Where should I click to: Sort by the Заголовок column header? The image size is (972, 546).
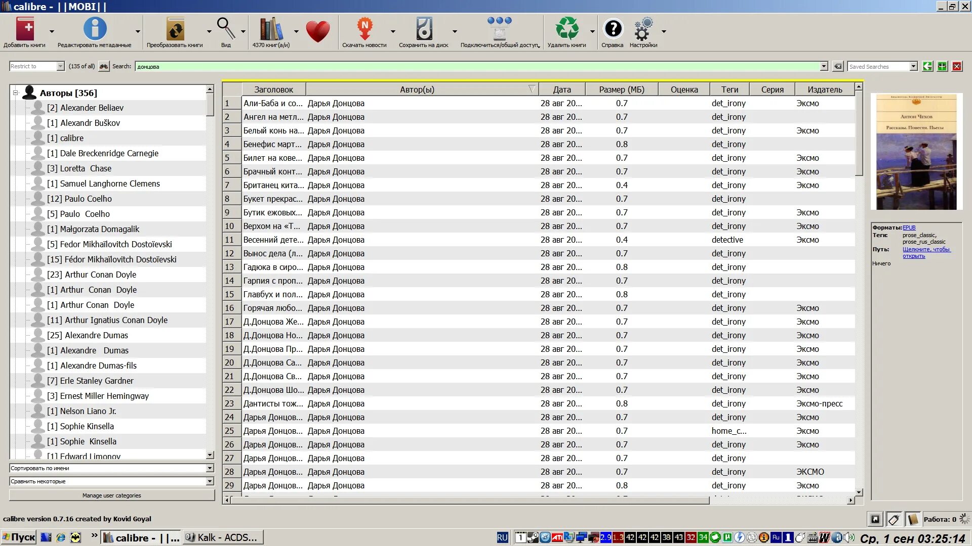coord(273,89)
